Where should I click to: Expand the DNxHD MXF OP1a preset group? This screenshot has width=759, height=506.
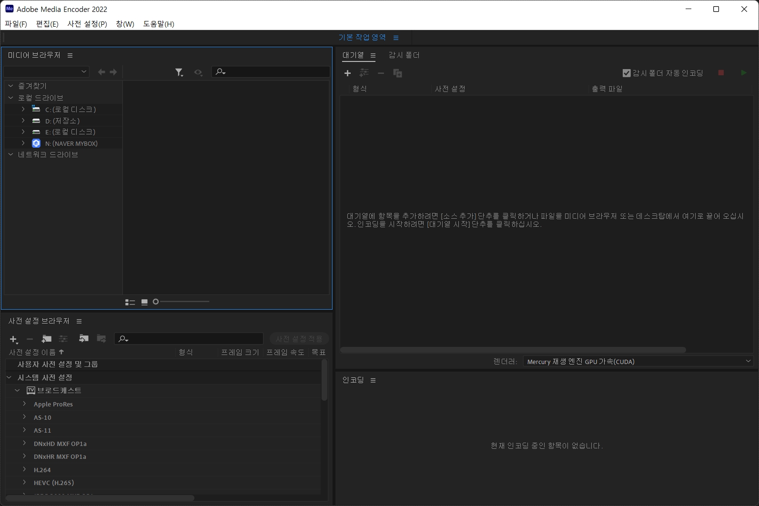[x=24, y=443]
